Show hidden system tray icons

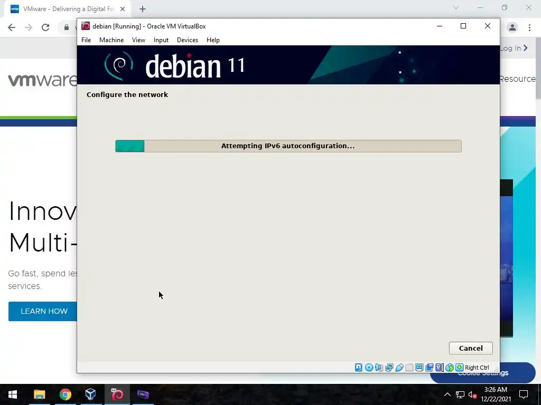click(x=447, y=394)
